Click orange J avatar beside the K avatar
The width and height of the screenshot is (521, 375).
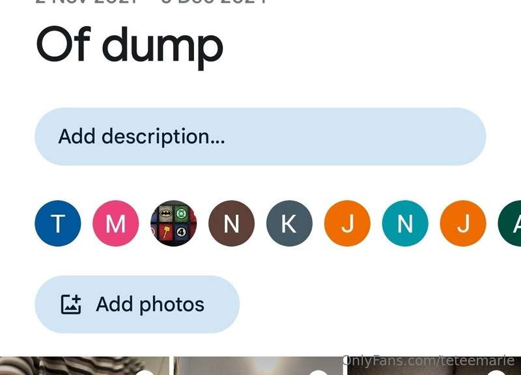tap(347, 223)
